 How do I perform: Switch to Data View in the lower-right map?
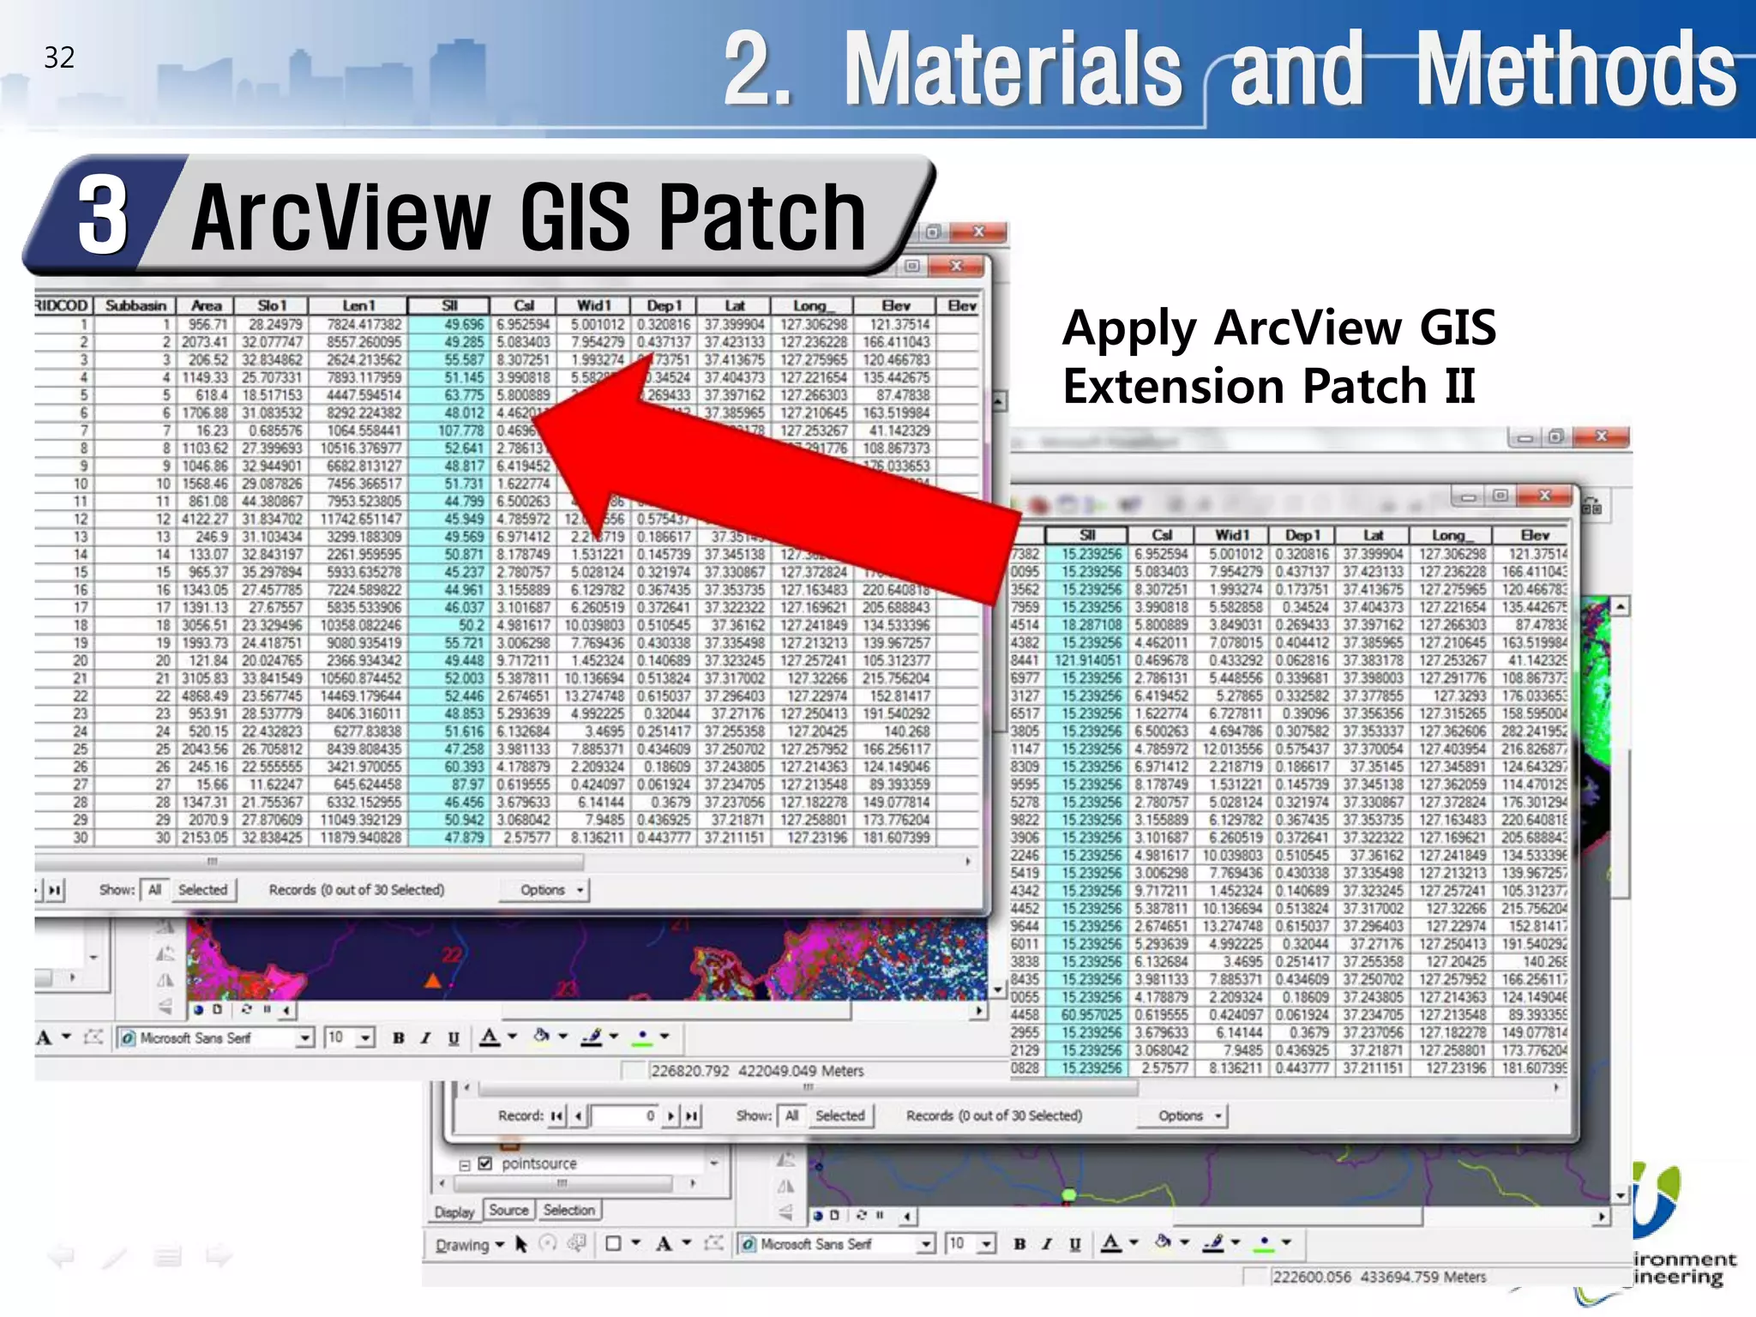819,1216
